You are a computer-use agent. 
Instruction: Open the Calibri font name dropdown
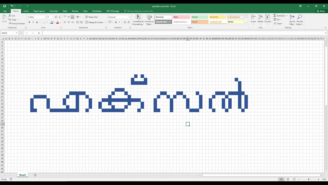(x=45, y=17)
